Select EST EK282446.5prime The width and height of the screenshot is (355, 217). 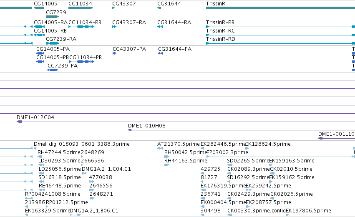(x=223, y=144)
